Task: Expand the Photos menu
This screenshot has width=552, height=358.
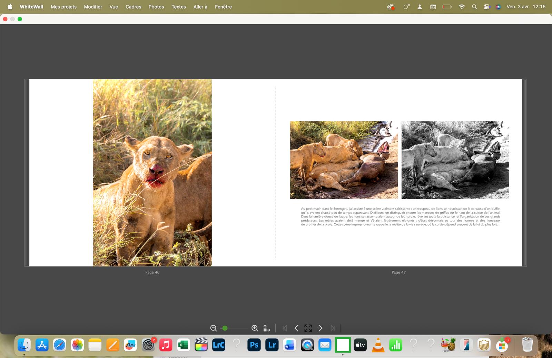Action: point(156,7)
